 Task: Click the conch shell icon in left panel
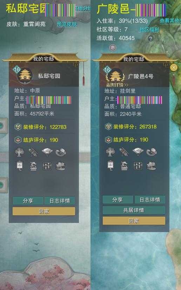pyautogui.click(x=61, y=152)
